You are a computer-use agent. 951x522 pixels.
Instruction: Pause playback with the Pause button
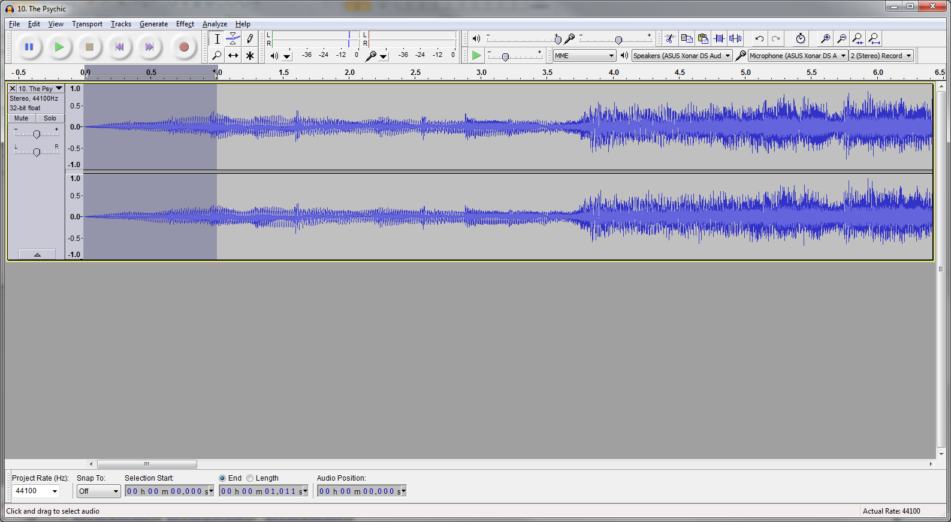click(29, 47)
